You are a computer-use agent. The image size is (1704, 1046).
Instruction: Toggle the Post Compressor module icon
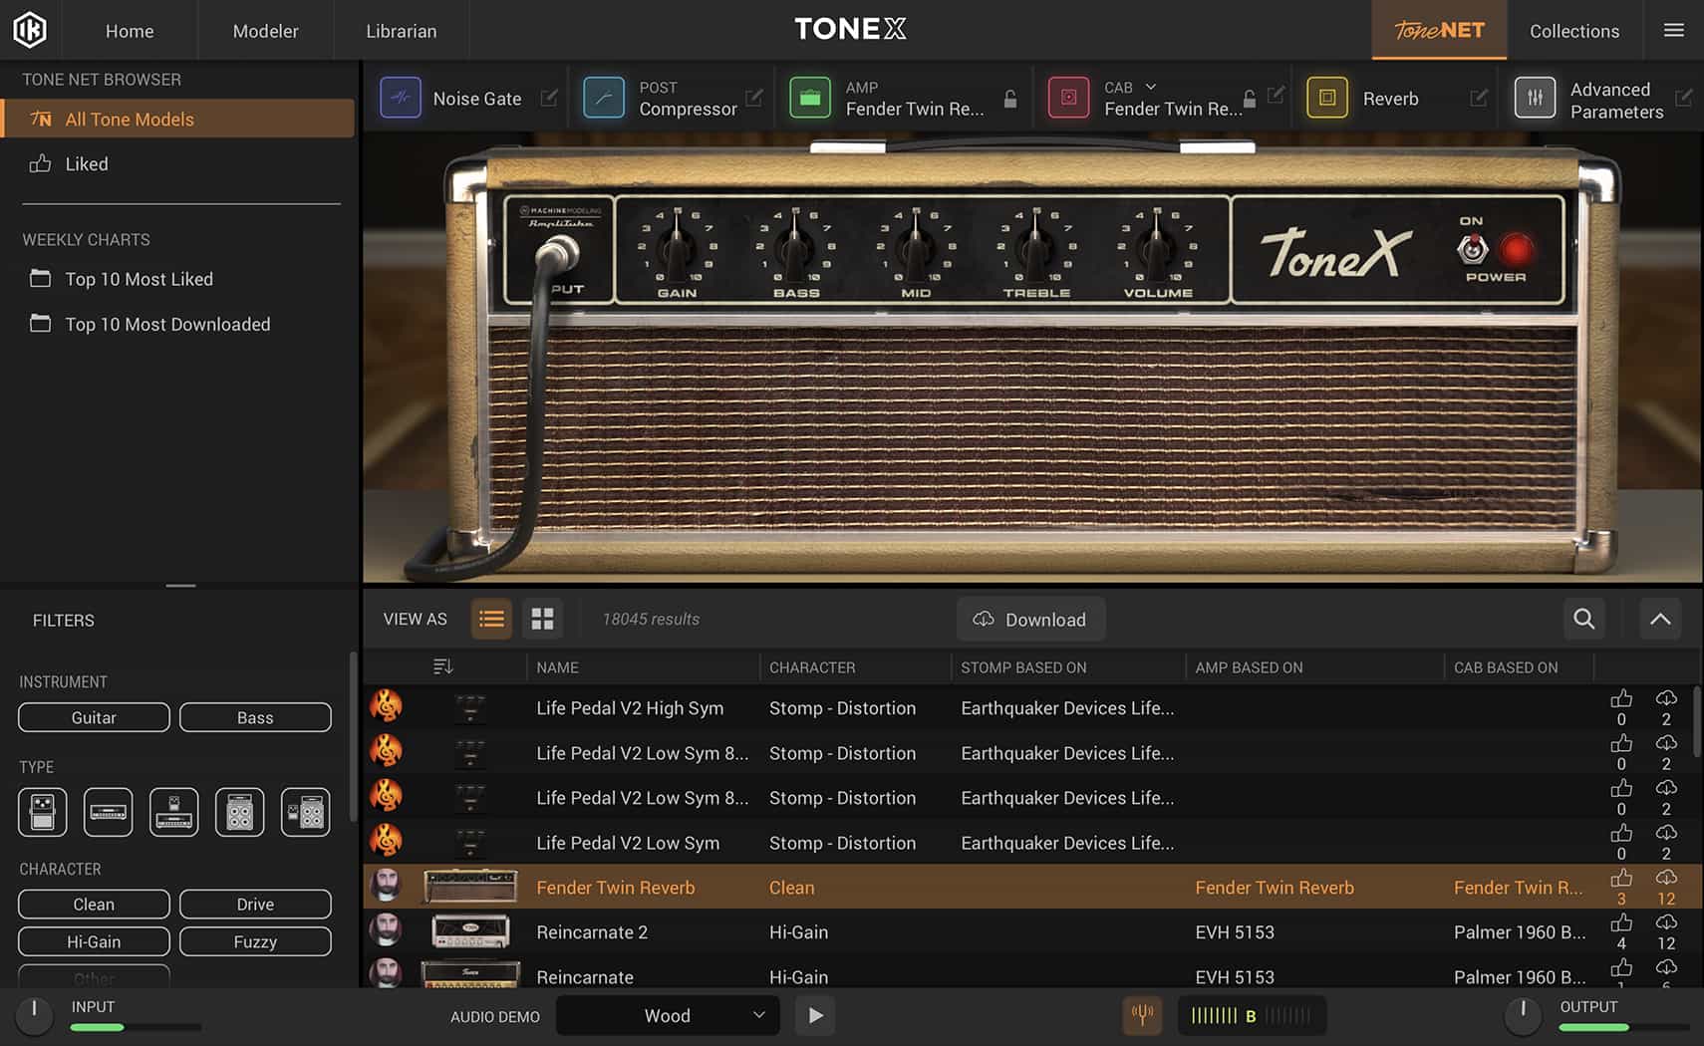[x=604, y=98]
